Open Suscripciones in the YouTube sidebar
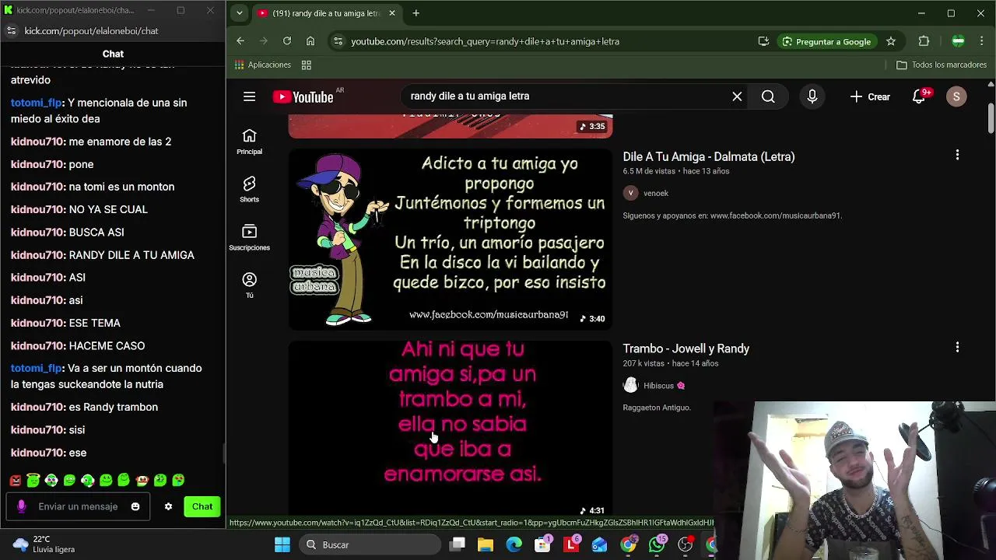996x560 pixels. pos(249,237)
